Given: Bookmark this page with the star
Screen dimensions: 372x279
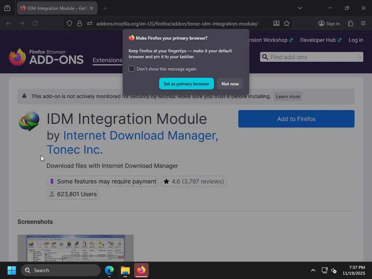Looking at the screenshot, I should point(287,23).
